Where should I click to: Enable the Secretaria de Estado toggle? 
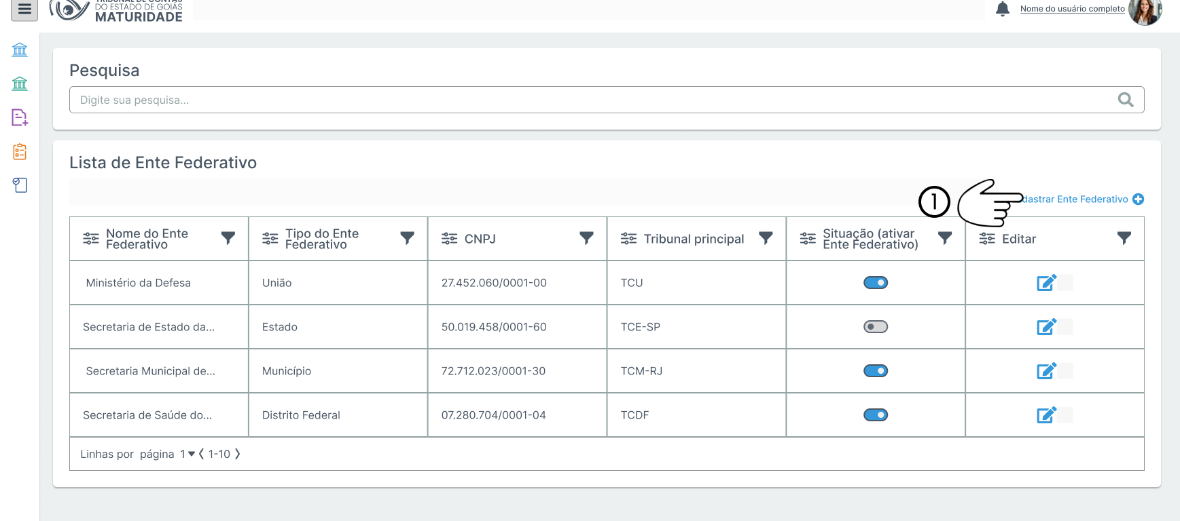coord(875,327)
